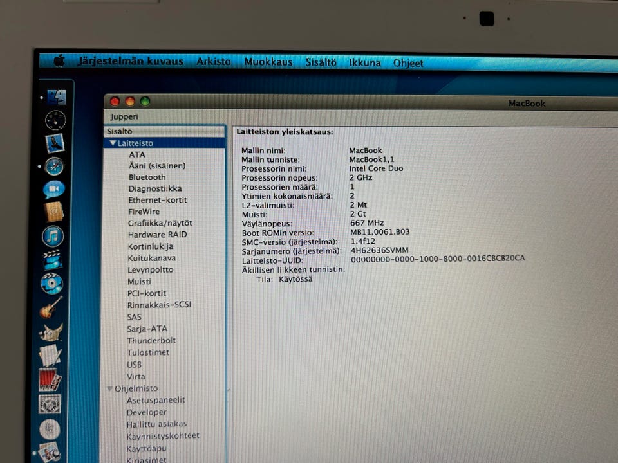Click the Sisältö column header in sidebar
The width and height of the screenshot is (618, 463).
click(x=165, y=131)
